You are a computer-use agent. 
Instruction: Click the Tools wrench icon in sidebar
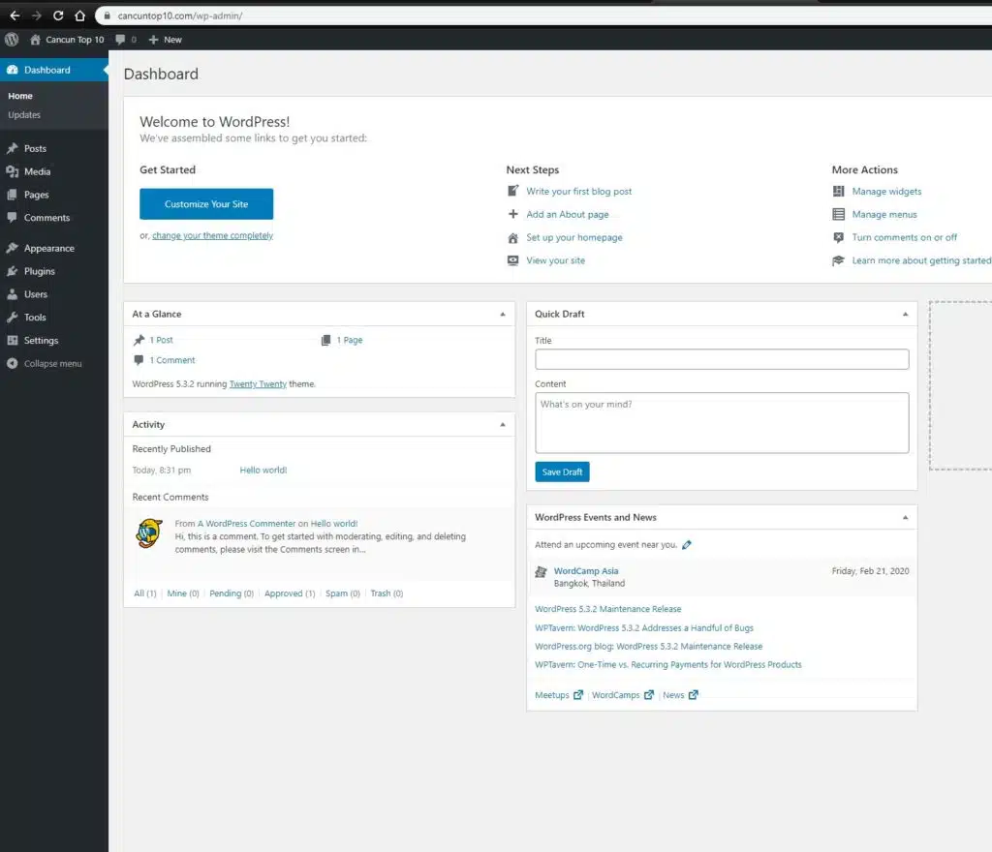12,318
